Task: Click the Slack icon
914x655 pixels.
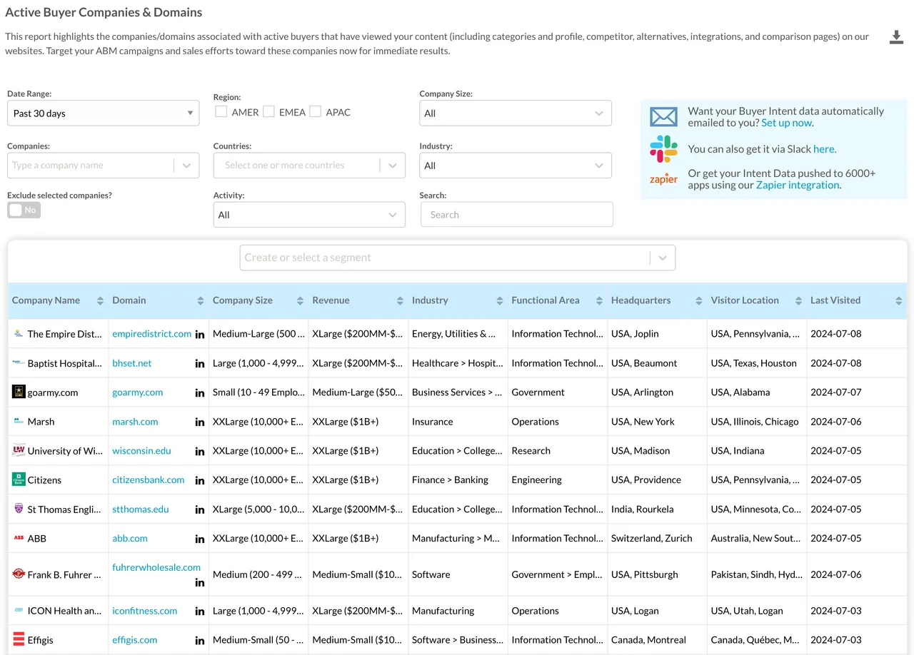Action: [x=663, y=149]
